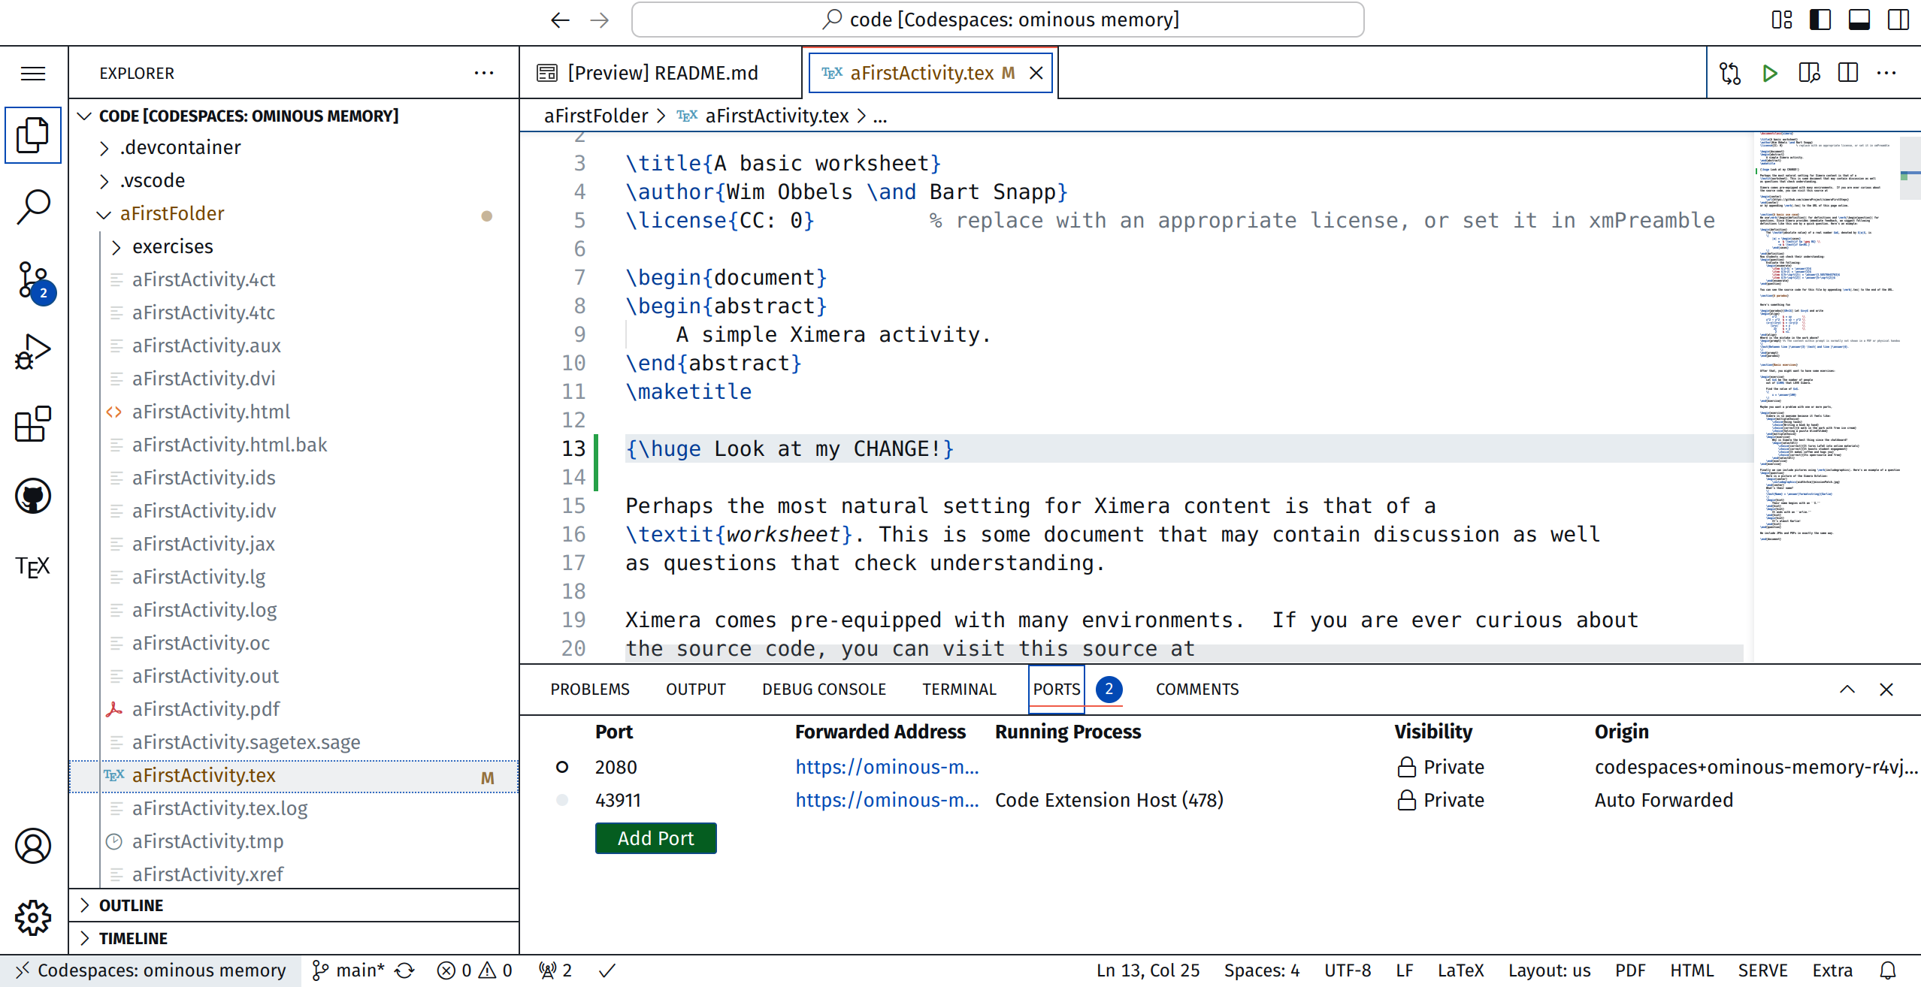1921x987 pixels.
Task: Click the Add Port button
Action: 655,838
